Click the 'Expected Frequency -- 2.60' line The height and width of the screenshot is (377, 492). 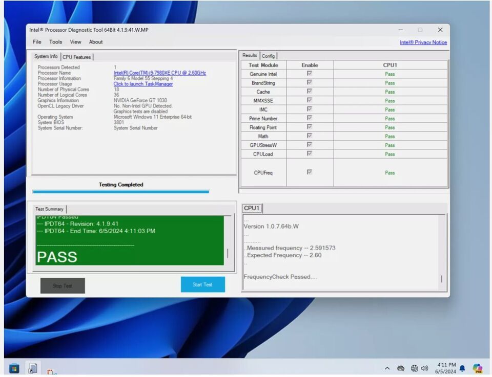(283, 255)
